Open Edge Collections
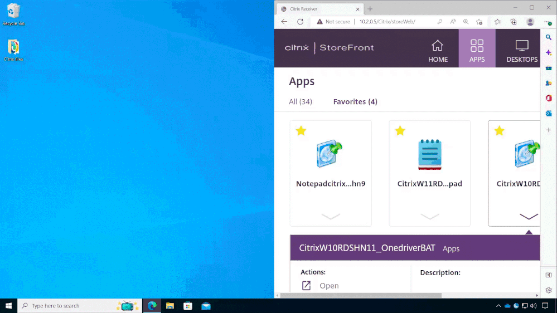557x313 pixels. [514, 22]
